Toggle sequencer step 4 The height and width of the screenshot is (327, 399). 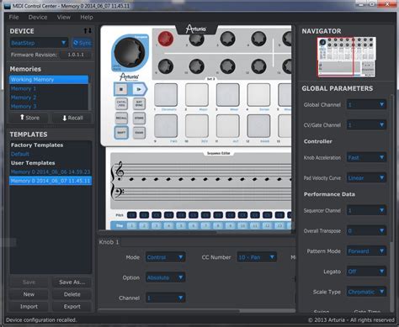point(169,225)
